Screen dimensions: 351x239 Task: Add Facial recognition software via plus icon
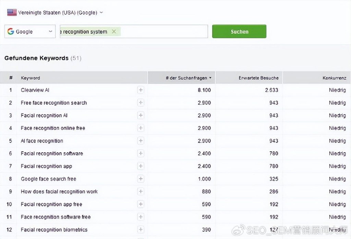(140, 153)
